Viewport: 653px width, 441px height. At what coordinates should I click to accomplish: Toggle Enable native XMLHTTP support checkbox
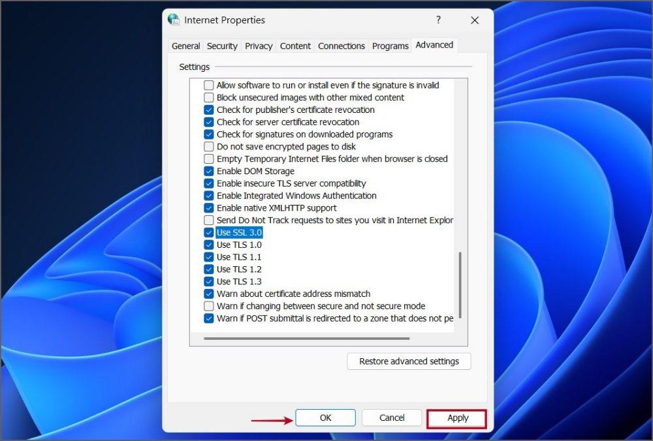pyautogui.click(x=209, y=208)
